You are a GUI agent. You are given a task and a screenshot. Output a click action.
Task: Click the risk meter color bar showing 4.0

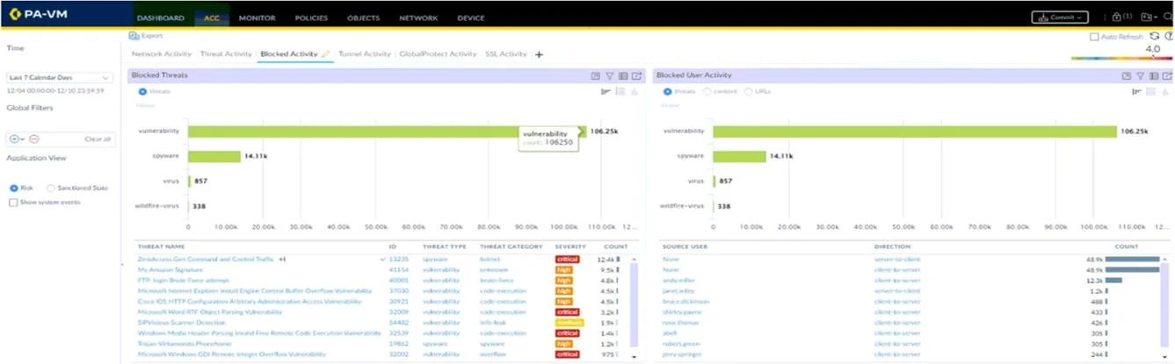point(1121,59)
